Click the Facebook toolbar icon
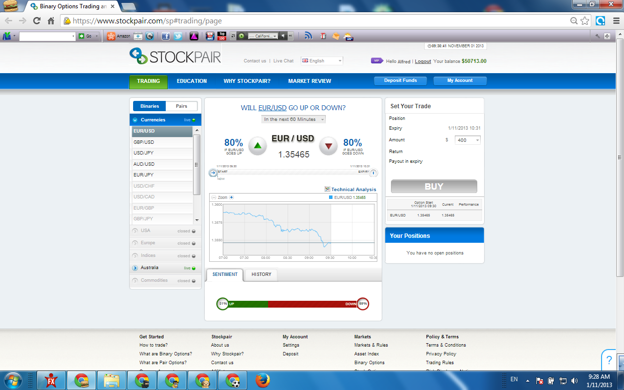The image size is (624, 390). (165, 36)
